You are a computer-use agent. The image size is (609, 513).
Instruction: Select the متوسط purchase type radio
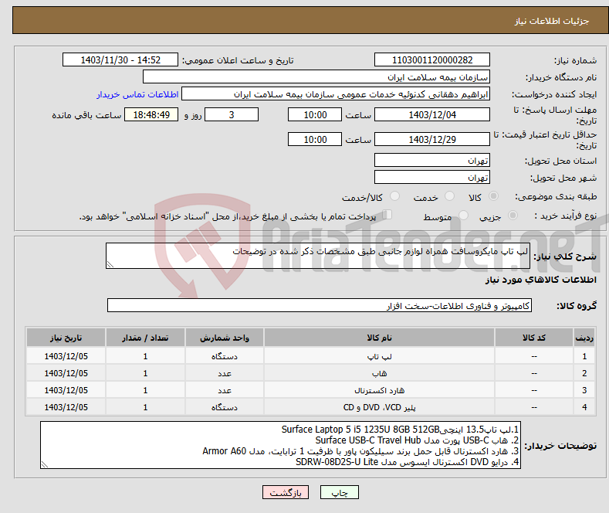pyautogui.click(x=463, y=216)
